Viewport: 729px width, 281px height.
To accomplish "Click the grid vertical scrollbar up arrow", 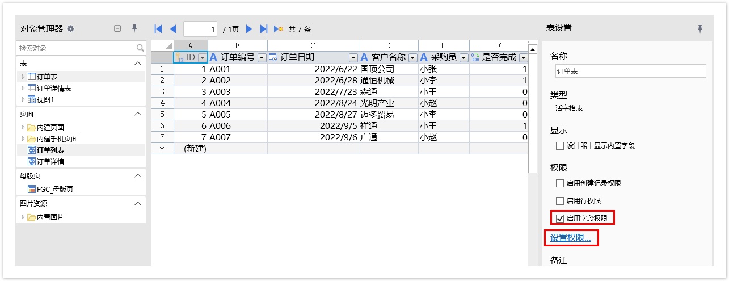I will (x=532, y=49).
